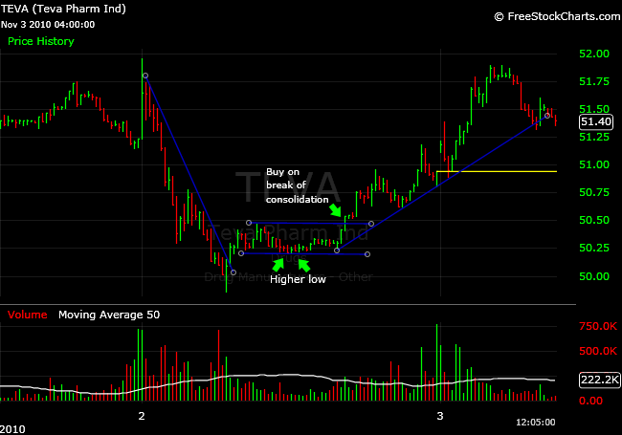
Task: Click the Nov 3 2010 04:00:00 timestamp
Action: pyautogui.click(x=48, y=25)
